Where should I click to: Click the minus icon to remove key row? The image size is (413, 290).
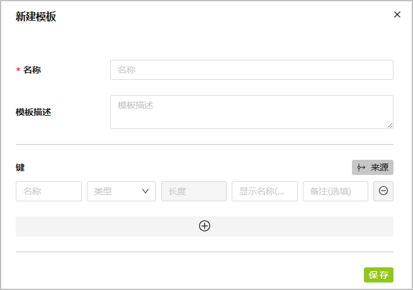coord(383,191)
